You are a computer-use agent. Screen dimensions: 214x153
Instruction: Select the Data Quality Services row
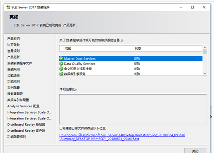(x=131, y=64)
